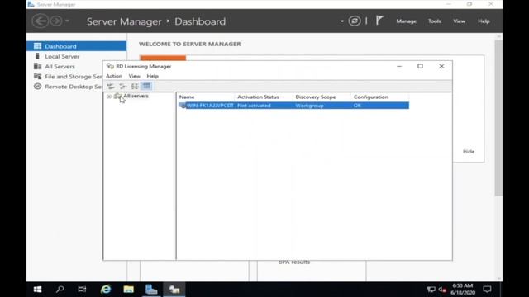
Task: Click the 'Workgroup' scope cell
Action: 309,106
